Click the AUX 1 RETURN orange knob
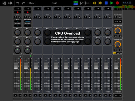This screenshot has height=101, width=135. (x=118, y=31)
